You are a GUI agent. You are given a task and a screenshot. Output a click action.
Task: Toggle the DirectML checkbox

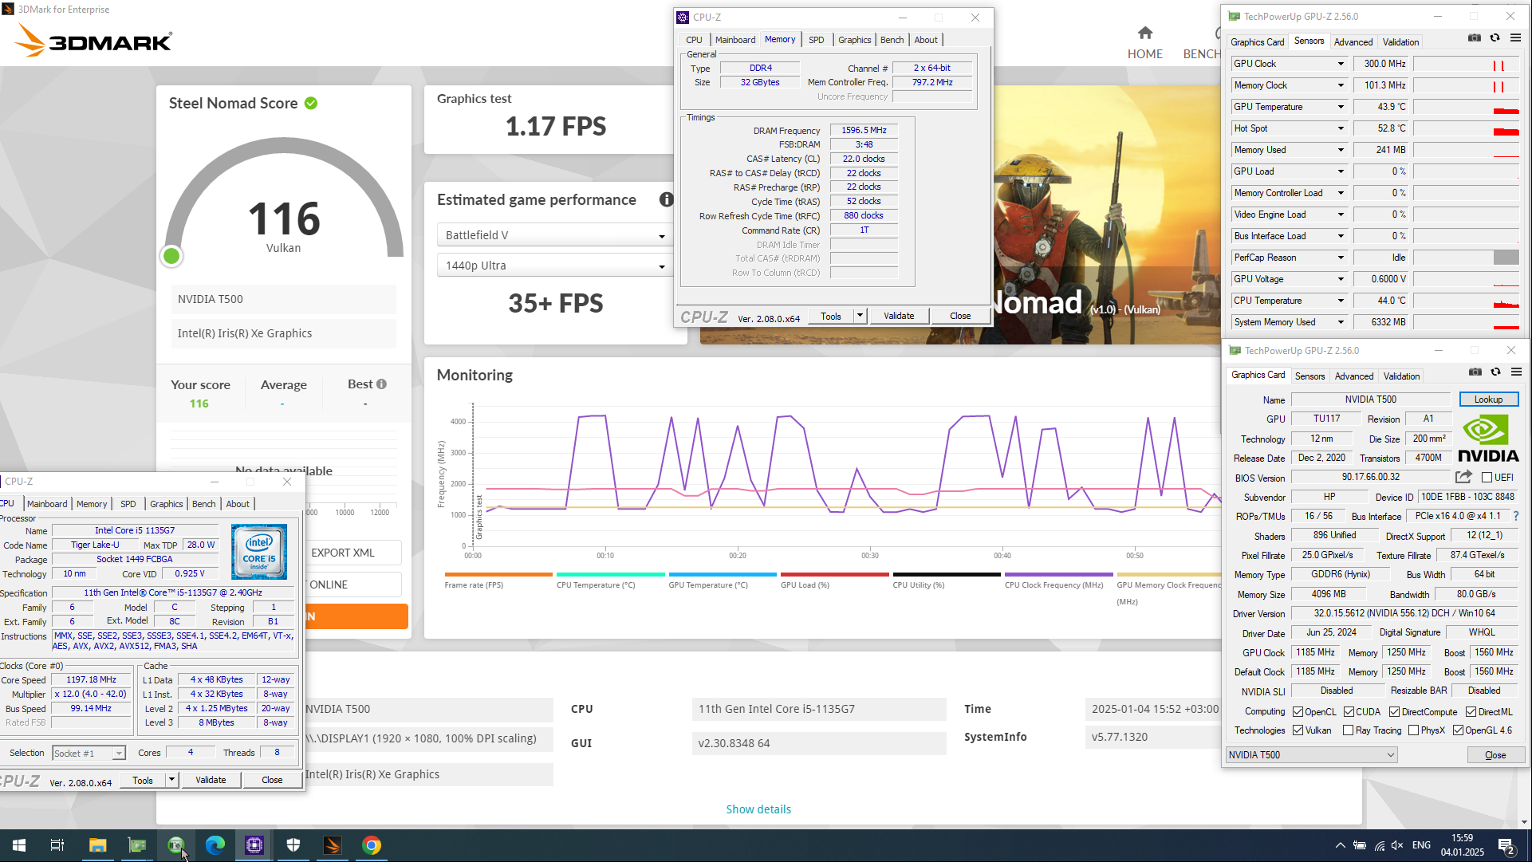tap(1471, 711)
